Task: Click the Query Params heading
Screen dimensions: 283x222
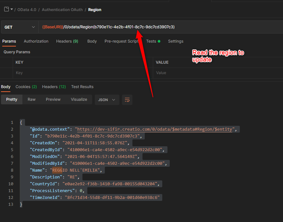Action: pos(17,52)
